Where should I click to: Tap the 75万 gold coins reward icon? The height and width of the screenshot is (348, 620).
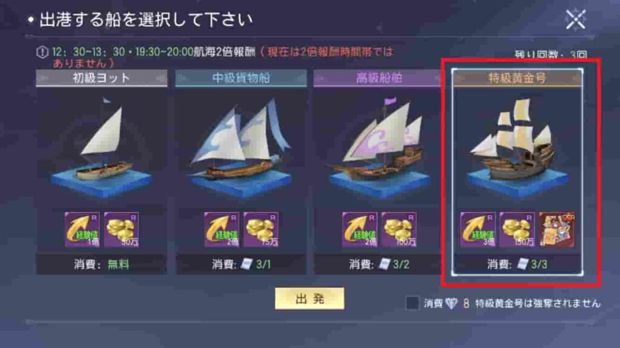261,230
